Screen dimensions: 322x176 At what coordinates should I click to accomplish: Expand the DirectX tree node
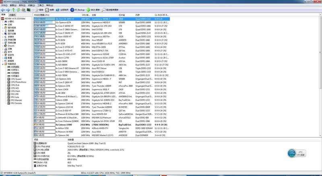click(3, 46)
